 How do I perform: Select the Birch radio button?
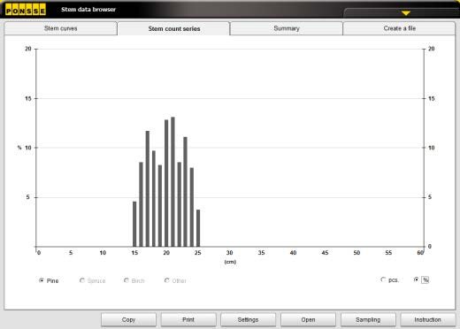point(126,280)
